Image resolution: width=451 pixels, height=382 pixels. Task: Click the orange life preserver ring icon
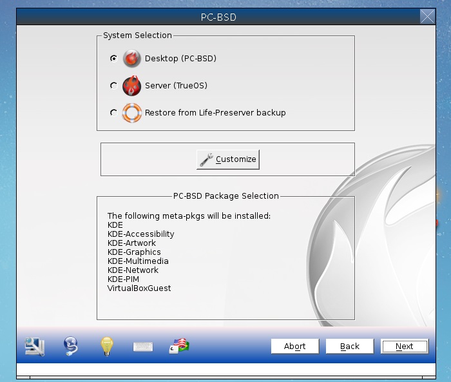pos(131,113)
